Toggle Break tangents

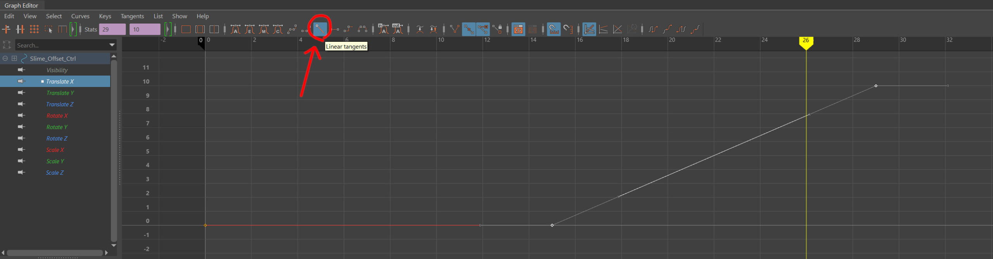coord(455,29)
